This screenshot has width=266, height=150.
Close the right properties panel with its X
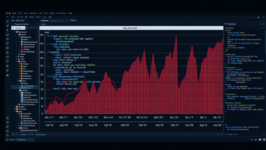(264, 24)
